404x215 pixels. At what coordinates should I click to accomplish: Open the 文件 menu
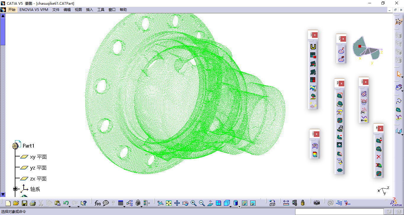[x=56, y=10]
